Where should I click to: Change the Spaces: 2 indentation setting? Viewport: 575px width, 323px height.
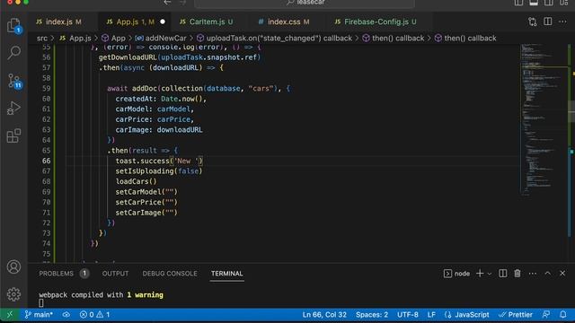(x=371, y=315)
